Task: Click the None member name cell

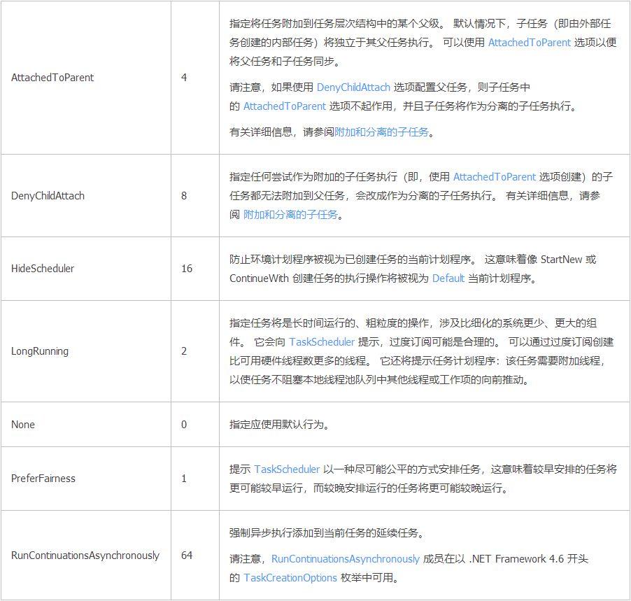Action: point(23,424)
